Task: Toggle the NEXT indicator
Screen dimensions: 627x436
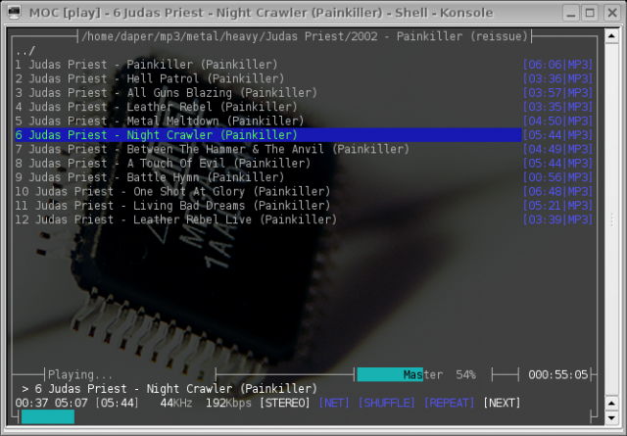Action: click(x=502, y=403)
